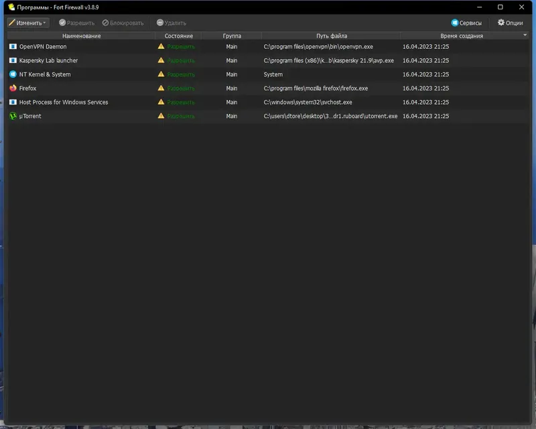Click Main group in µTorrent row

pos(231,116)
